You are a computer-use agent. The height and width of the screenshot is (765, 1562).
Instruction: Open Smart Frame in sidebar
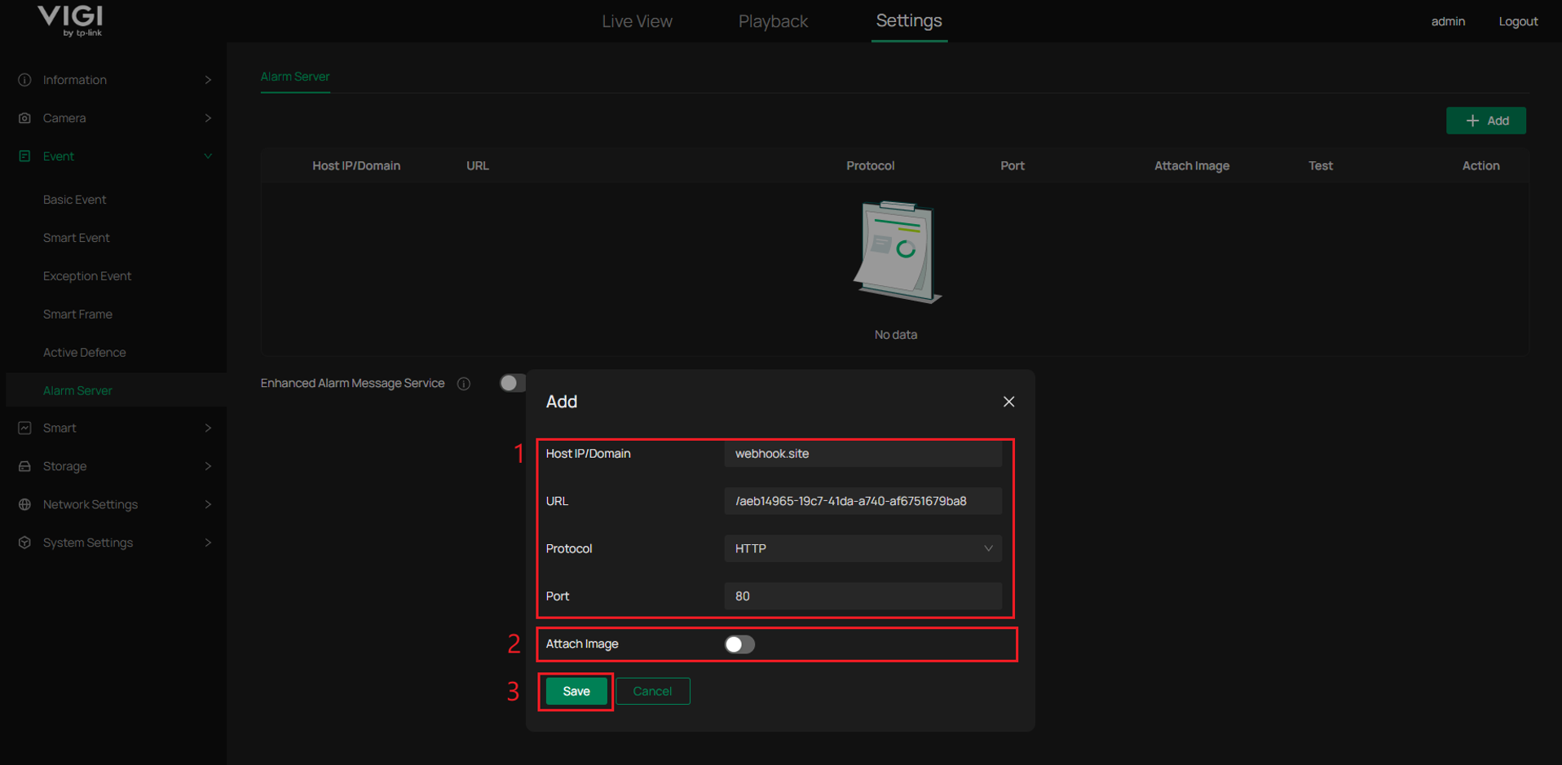77,314
